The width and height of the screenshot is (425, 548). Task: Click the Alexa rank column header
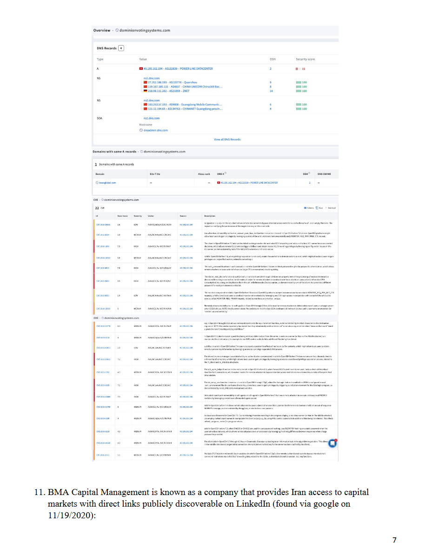tap(204, 174)
